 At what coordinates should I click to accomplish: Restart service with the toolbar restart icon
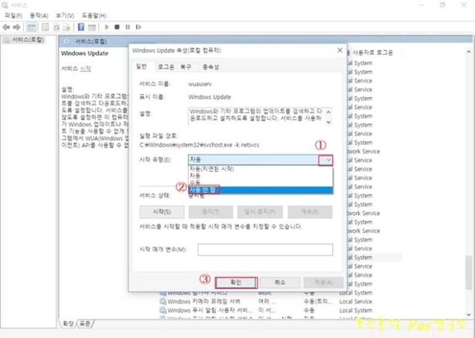pyautogui.click(x=139, y=27)
